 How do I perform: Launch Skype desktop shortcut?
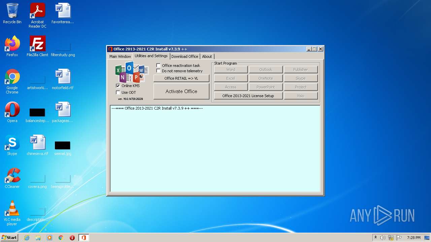coord(12,145)
